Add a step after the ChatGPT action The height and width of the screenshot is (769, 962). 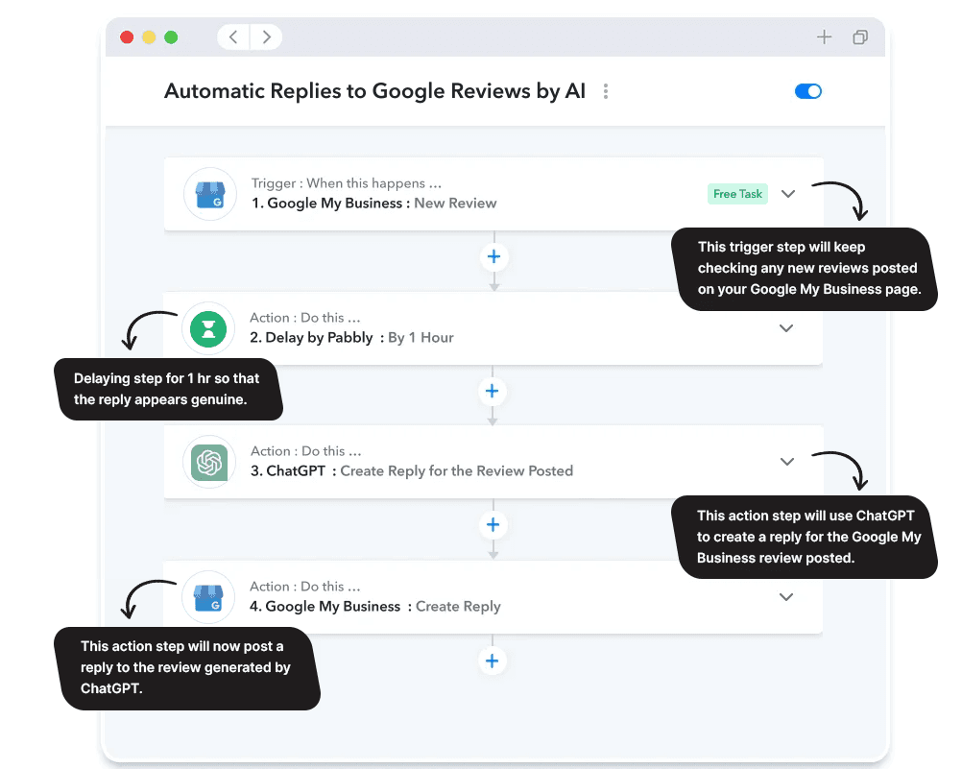coord(493,525)
